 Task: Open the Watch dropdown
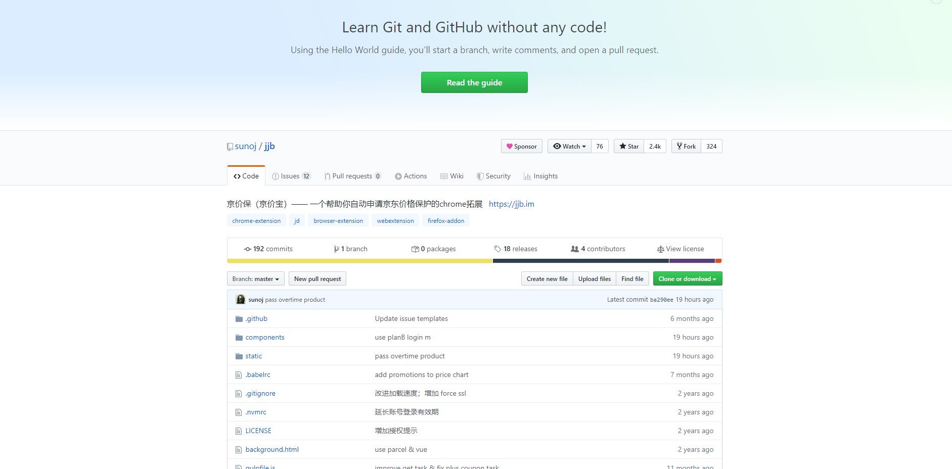tap(569, 146)
